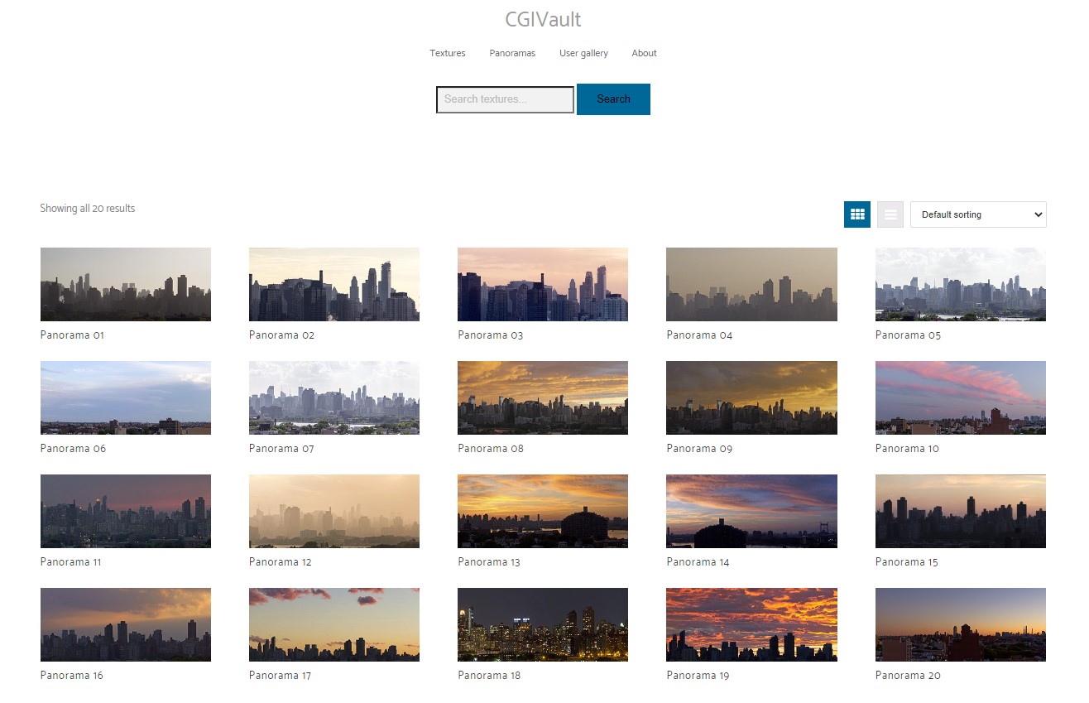Screen dimensions: 1089x703
Task: Click the CGIVault site title
Action: pos(543,19)
